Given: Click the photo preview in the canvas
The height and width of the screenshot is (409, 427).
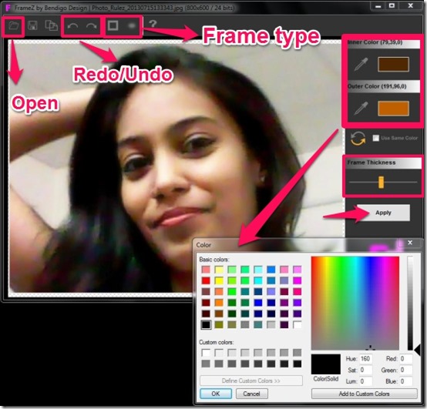Looking at the screenshot, I should tap(176, 168).
